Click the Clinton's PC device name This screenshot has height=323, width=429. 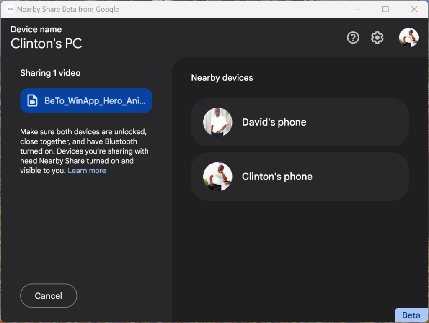46,43
